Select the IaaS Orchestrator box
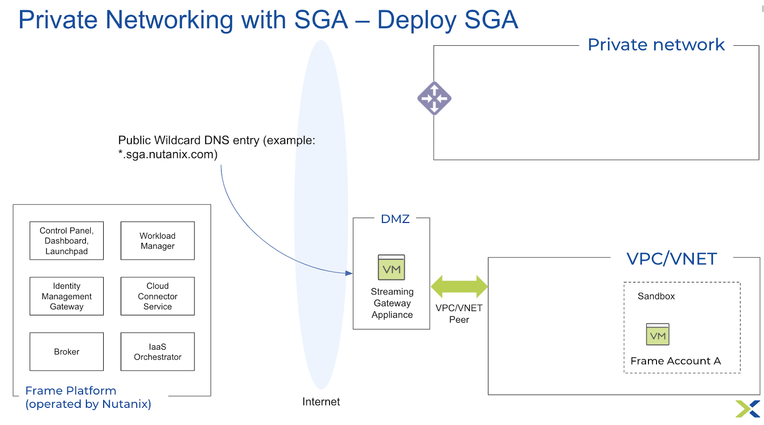Image resolution: width=764 pixels, height=425 pixels. click(x=158, y=352)
